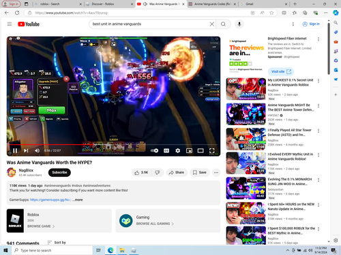Open NagBlox channel avatar
341x255 pixels.
coord(12,172)
